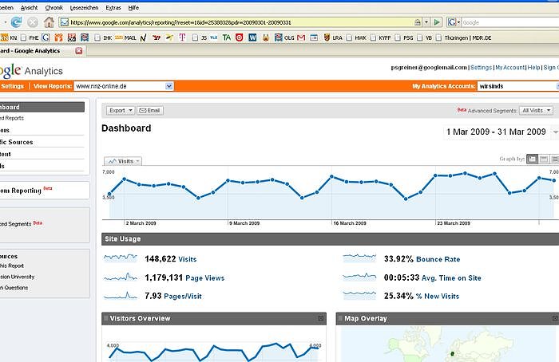Click the browser address bar URL field
Image resolution: width=559 pixels, height=362 pixels.
[240, 22]
